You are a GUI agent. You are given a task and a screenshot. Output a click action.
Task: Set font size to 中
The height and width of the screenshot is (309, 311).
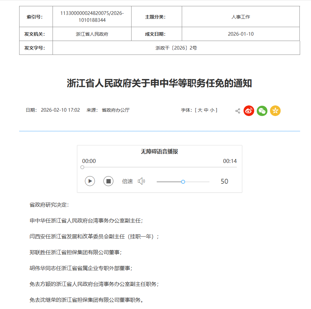206,110
